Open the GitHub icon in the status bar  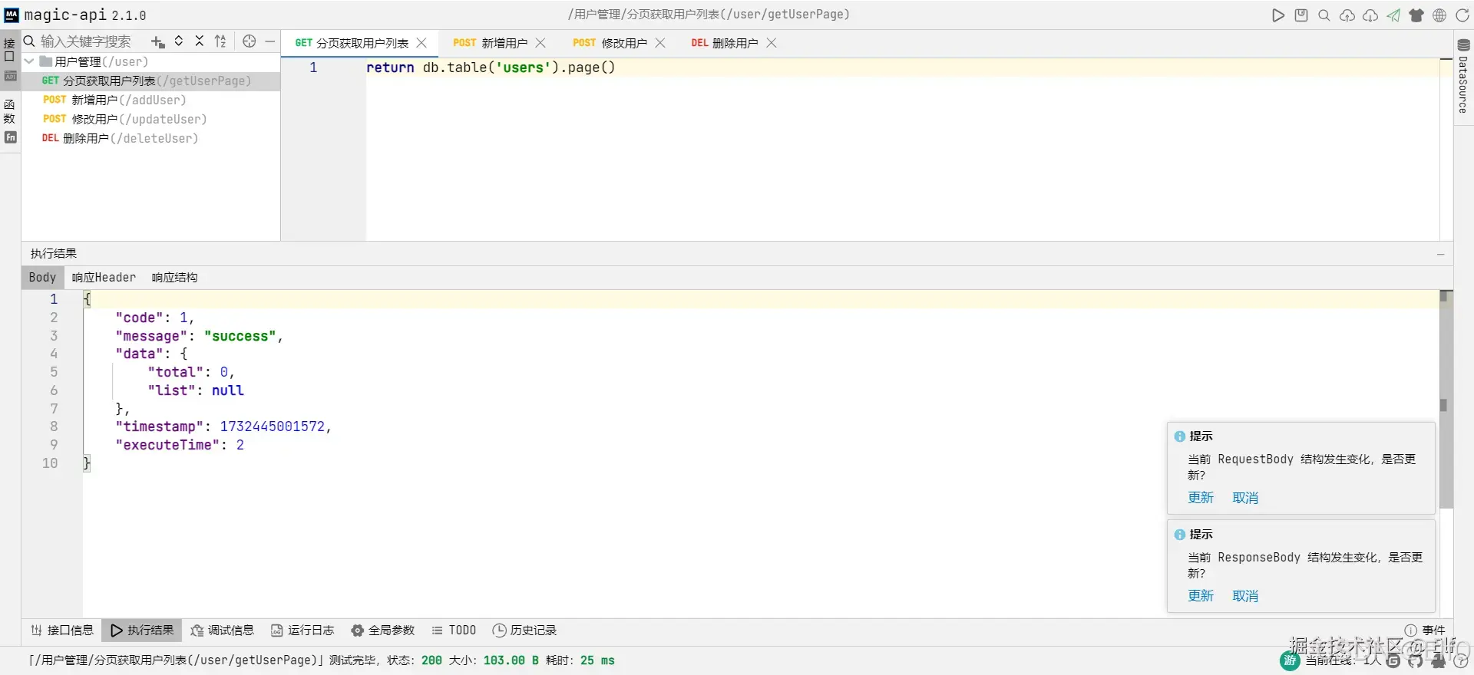[1416, 660]
